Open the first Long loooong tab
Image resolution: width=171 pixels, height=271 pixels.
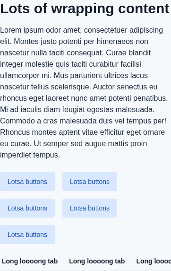[30, 261]
